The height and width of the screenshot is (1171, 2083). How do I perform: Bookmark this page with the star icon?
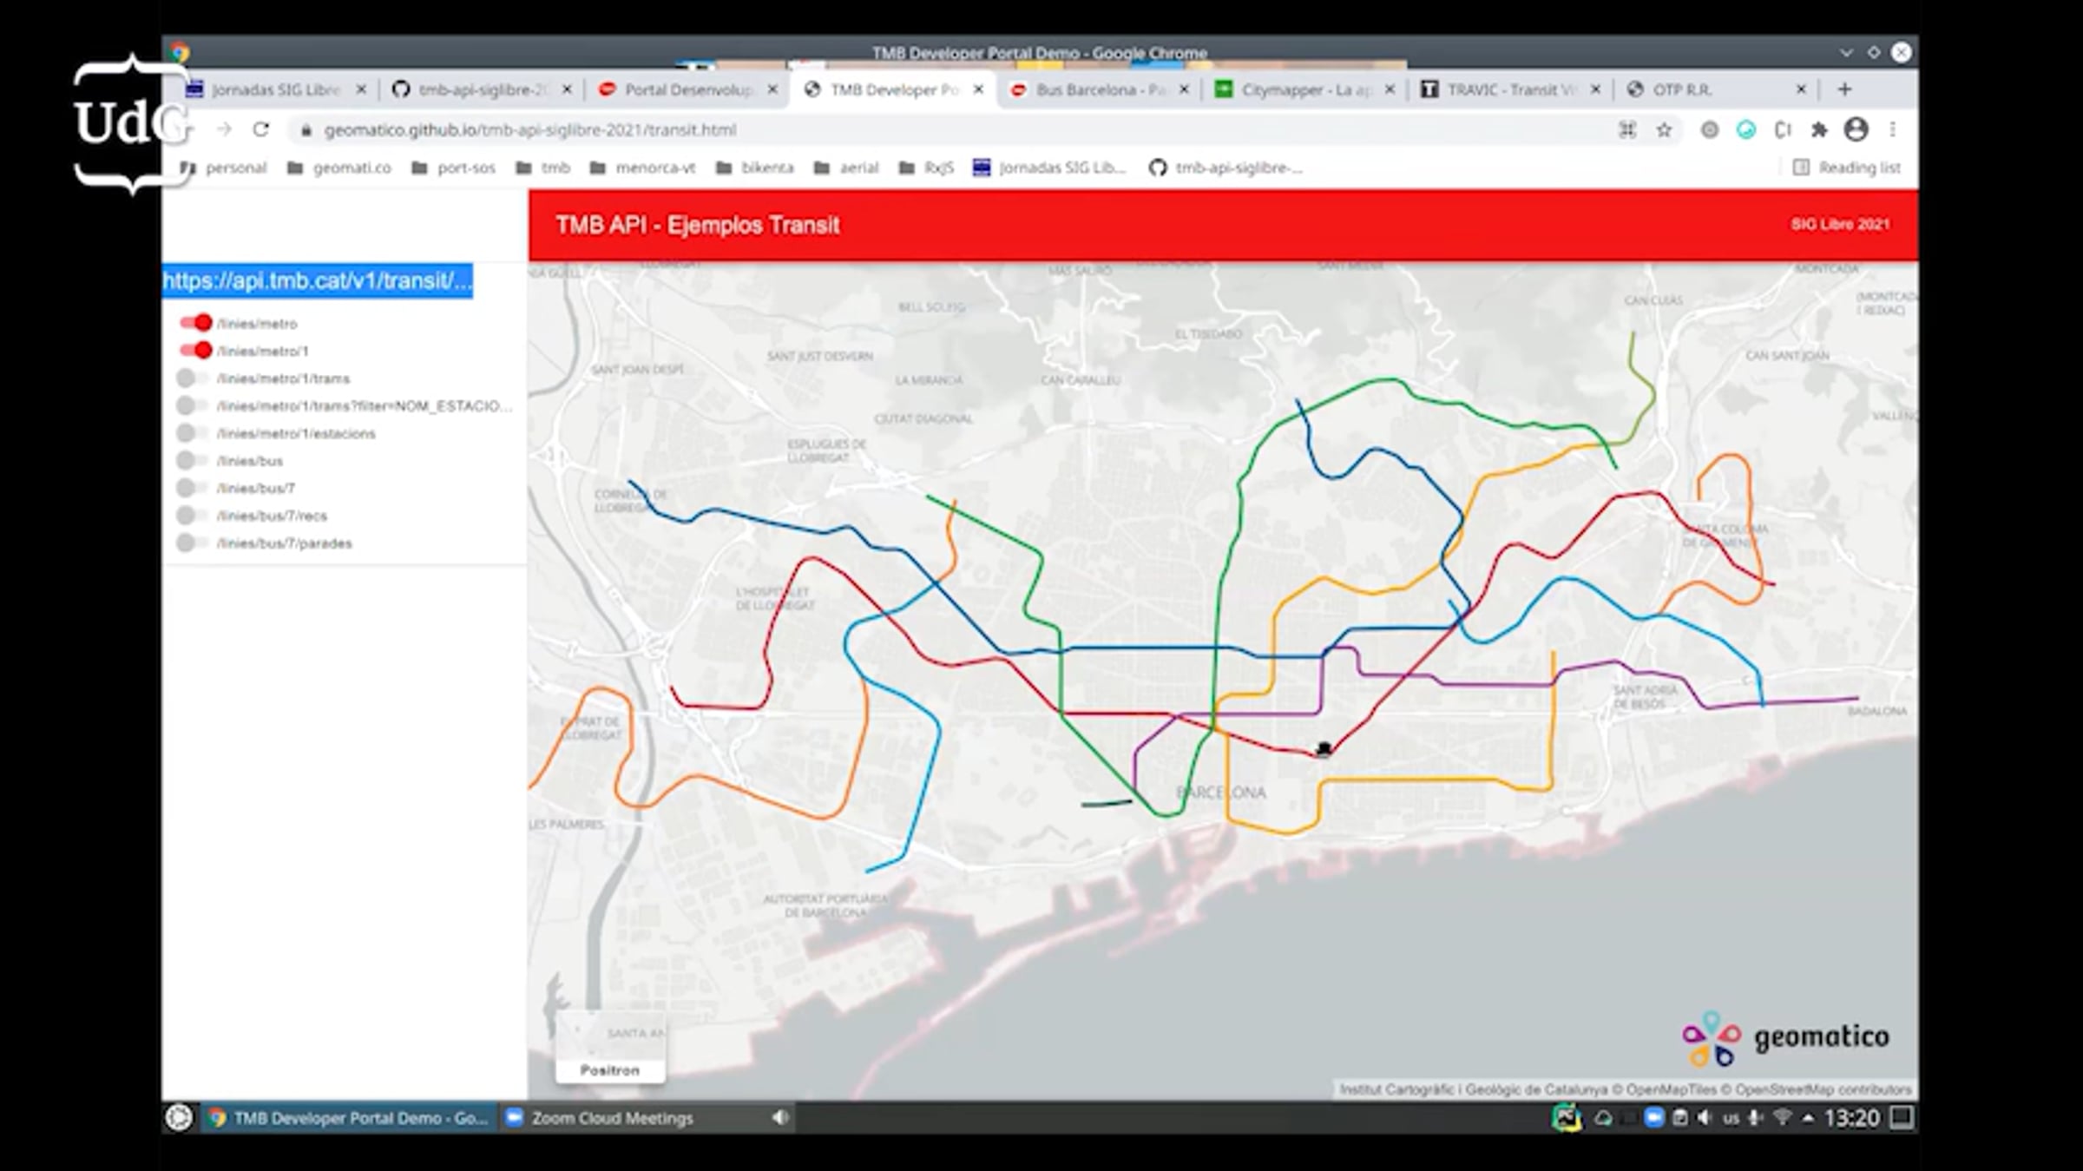pyautogui.click(x=1663, y=130)
